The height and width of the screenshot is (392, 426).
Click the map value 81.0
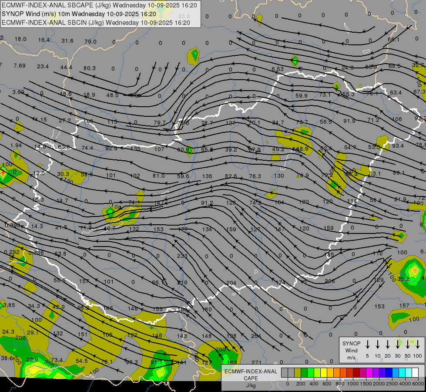point(159,176)
